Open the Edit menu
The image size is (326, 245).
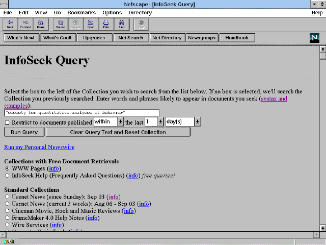tap(23, 13)
